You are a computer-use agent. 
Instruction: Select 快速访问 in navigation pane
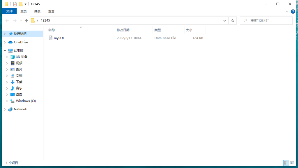(20, 34)
